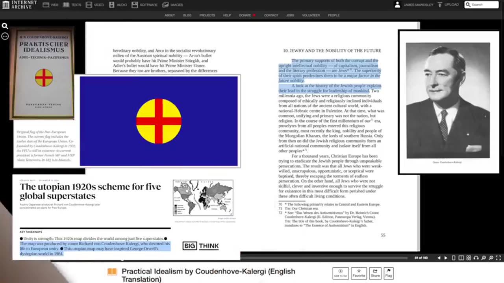The width and height of the screenshot is (504, 283).
Task: Flag this item
Action: (389, 273)
